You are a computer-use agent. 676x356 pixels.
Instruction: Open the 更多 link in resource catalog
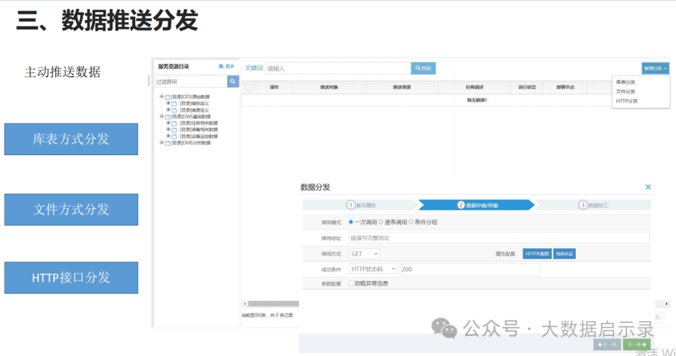point(227,66)
